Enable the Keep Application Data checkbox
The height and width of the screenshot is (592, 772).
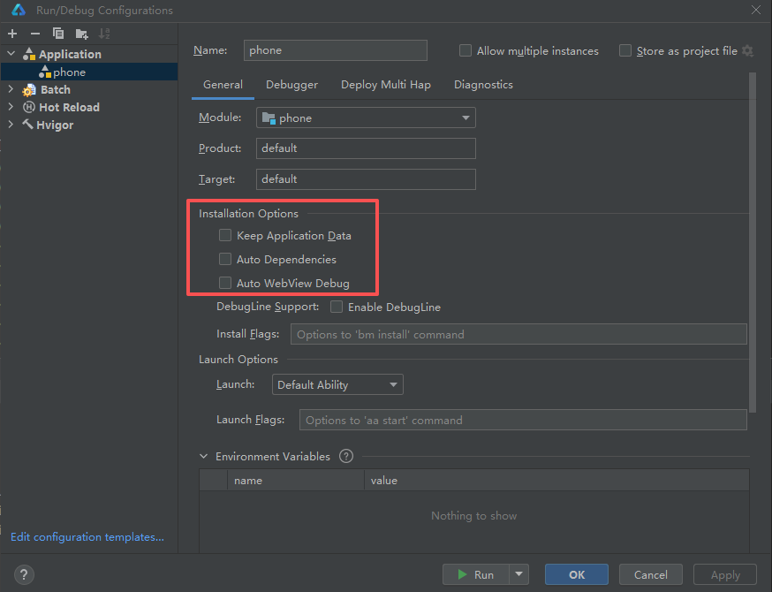[225, 236]
